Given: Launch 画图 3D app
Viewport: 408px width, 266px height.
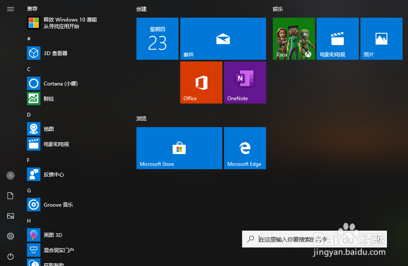Looking at the screenshot, I should [45, 235].
